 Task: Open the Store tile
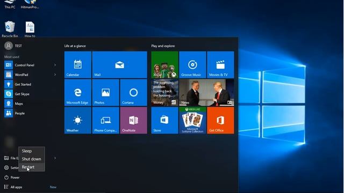click(x=164, y=120)
